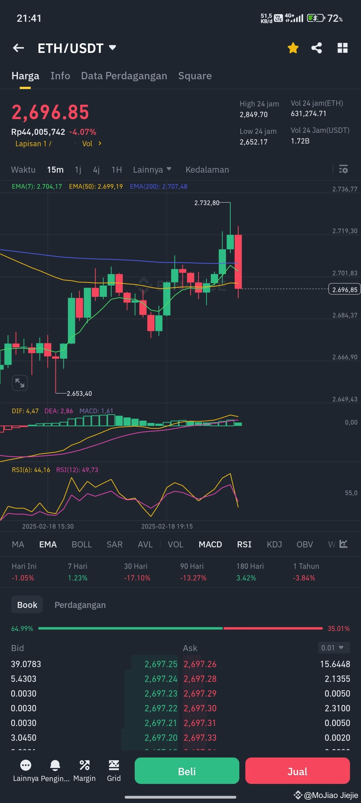The image size is (361, 803).
Task: Tap the 30 Hari performance -17.10%
Action: tap(137, 578)
